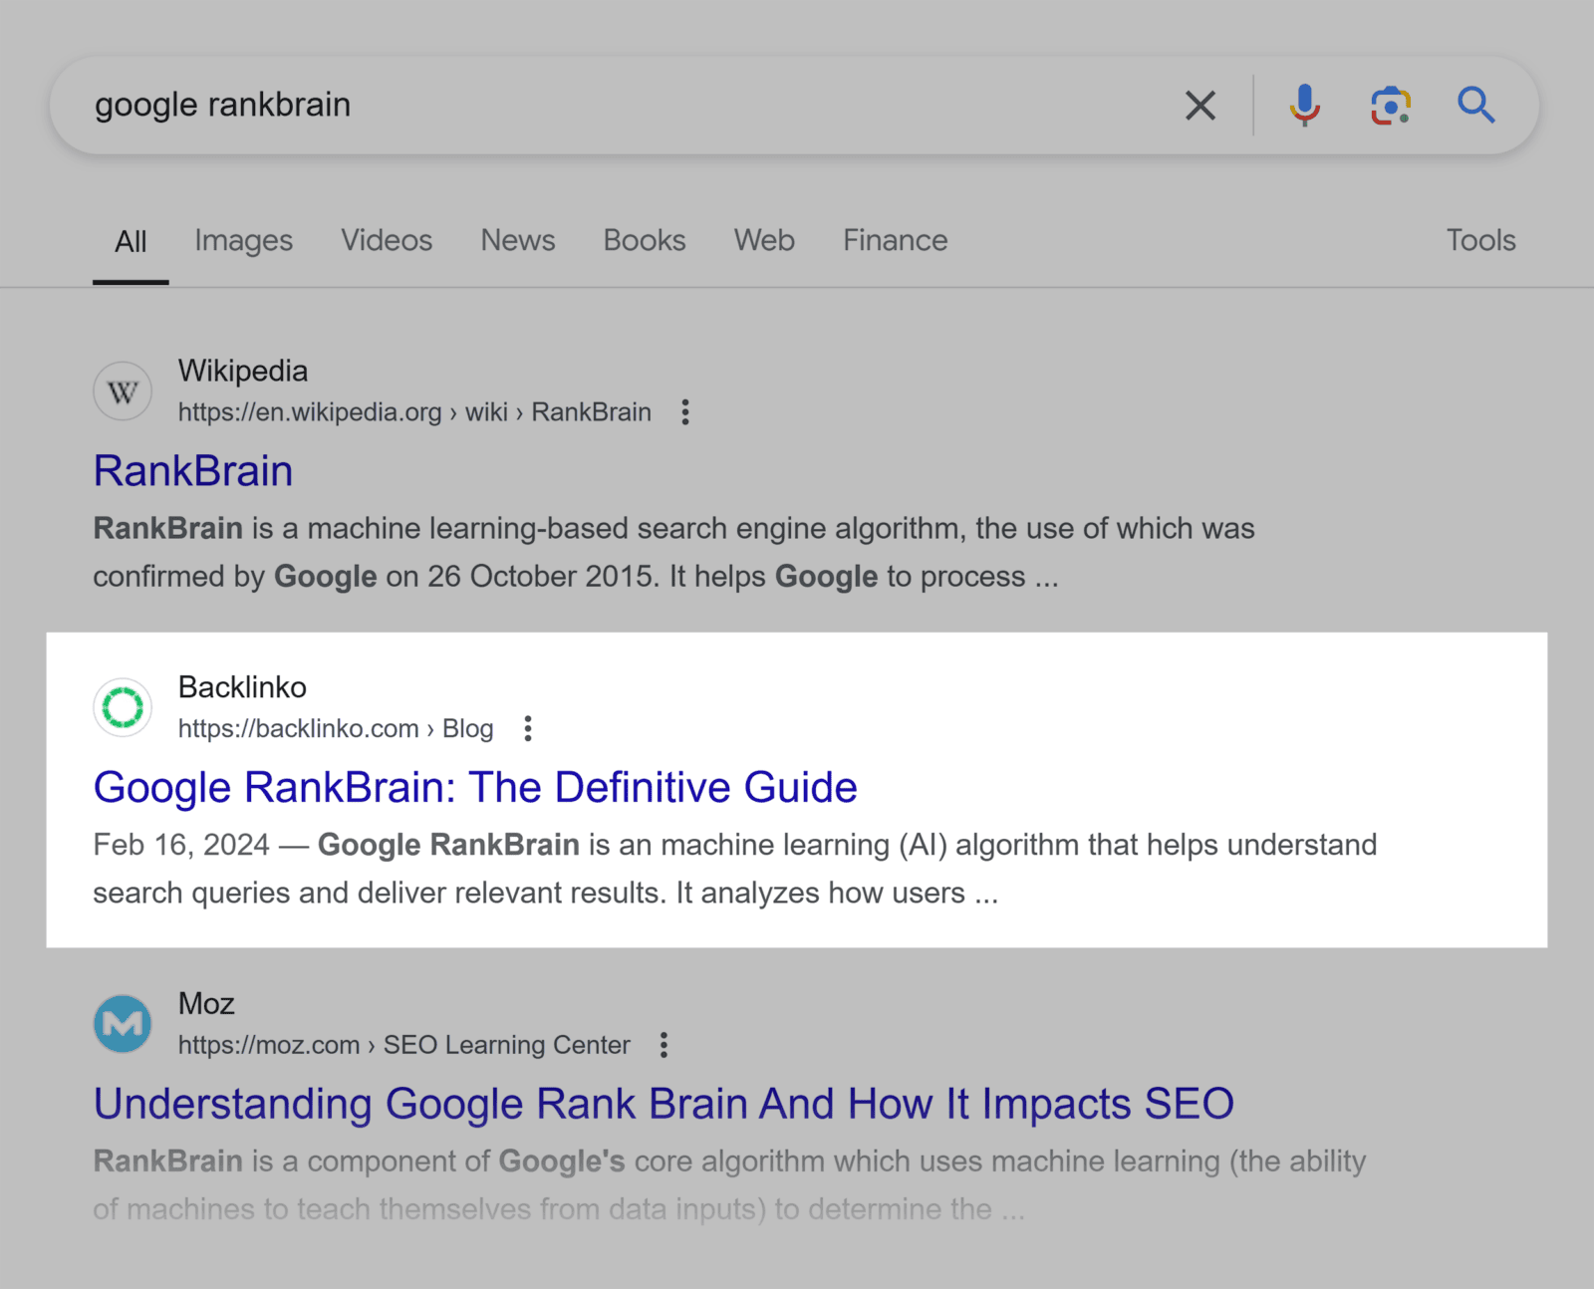1594x1289 pixels.
Task: Open the three-dot menu on the Moz result
Action: [663, 1045]
